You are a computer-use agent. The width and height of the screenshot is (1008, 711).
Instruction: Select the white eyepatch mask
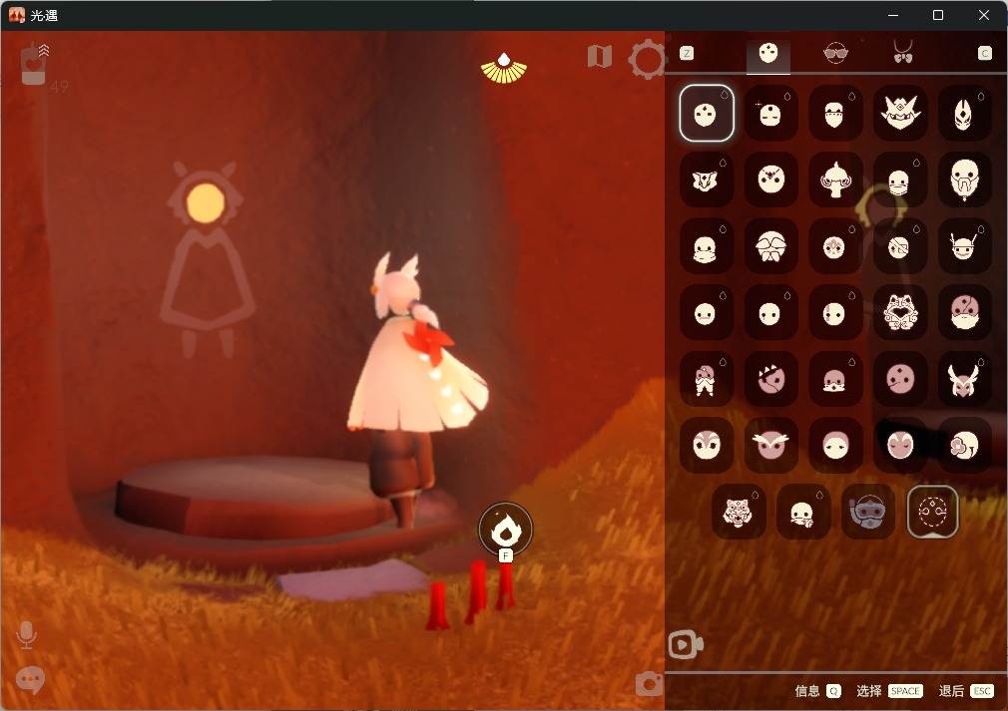(900, 246)
